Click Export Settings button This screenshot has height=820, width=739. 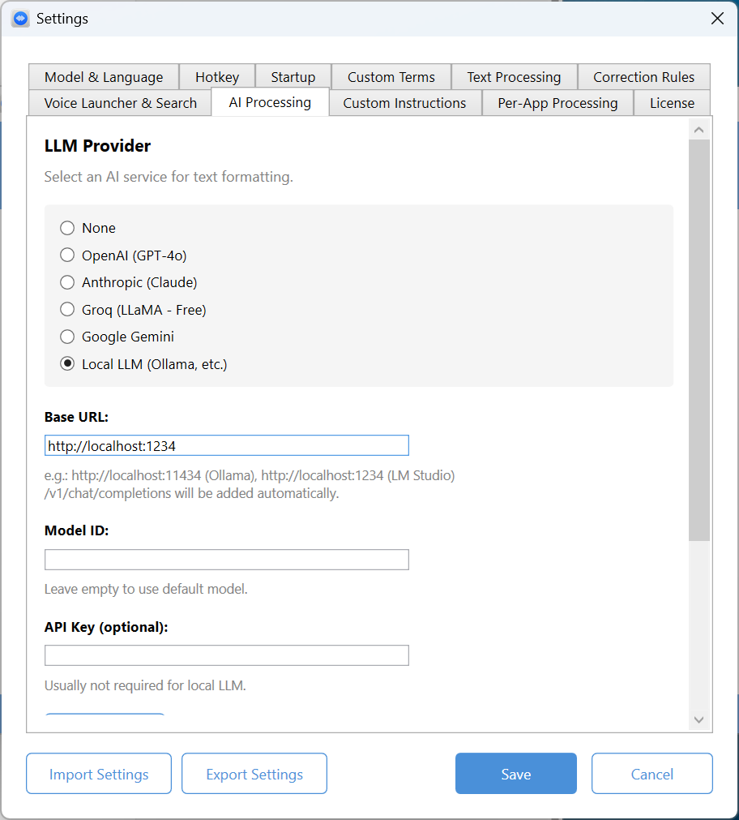click(x=254, y=774)
